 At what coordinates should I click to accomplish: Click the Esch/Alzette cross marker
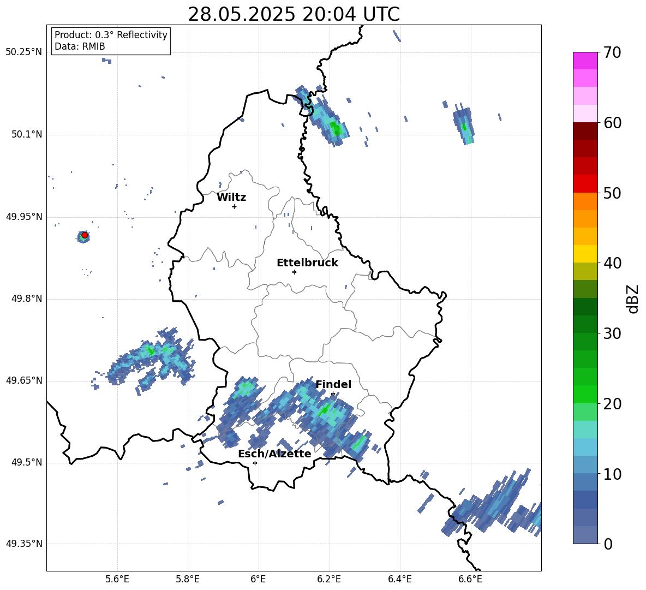[x=255, y=463]
